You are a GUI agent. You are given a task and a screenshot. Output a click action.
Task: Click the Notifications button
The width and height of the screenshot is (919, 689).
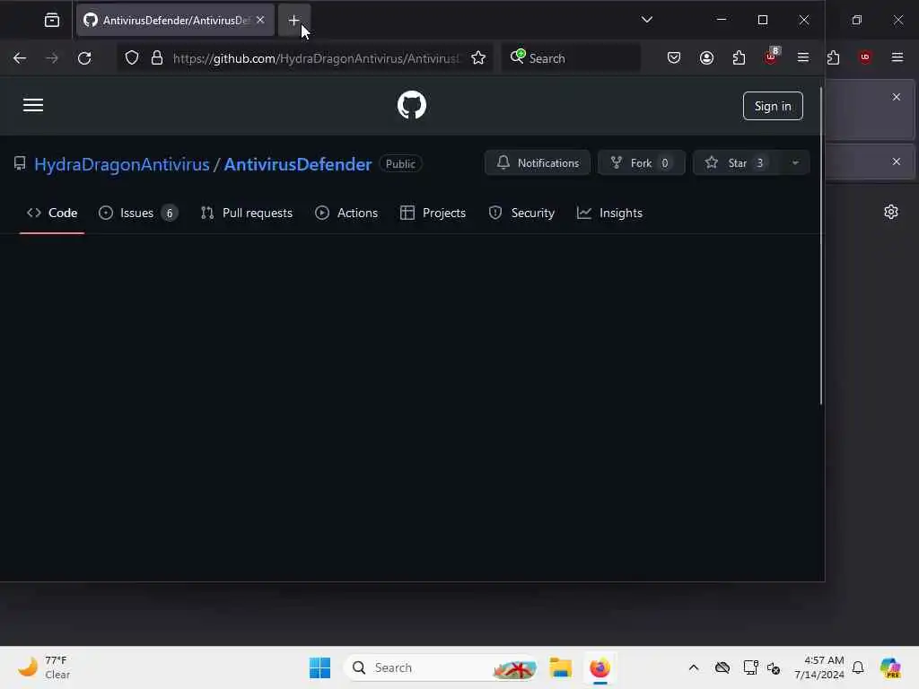click(537, 163)
